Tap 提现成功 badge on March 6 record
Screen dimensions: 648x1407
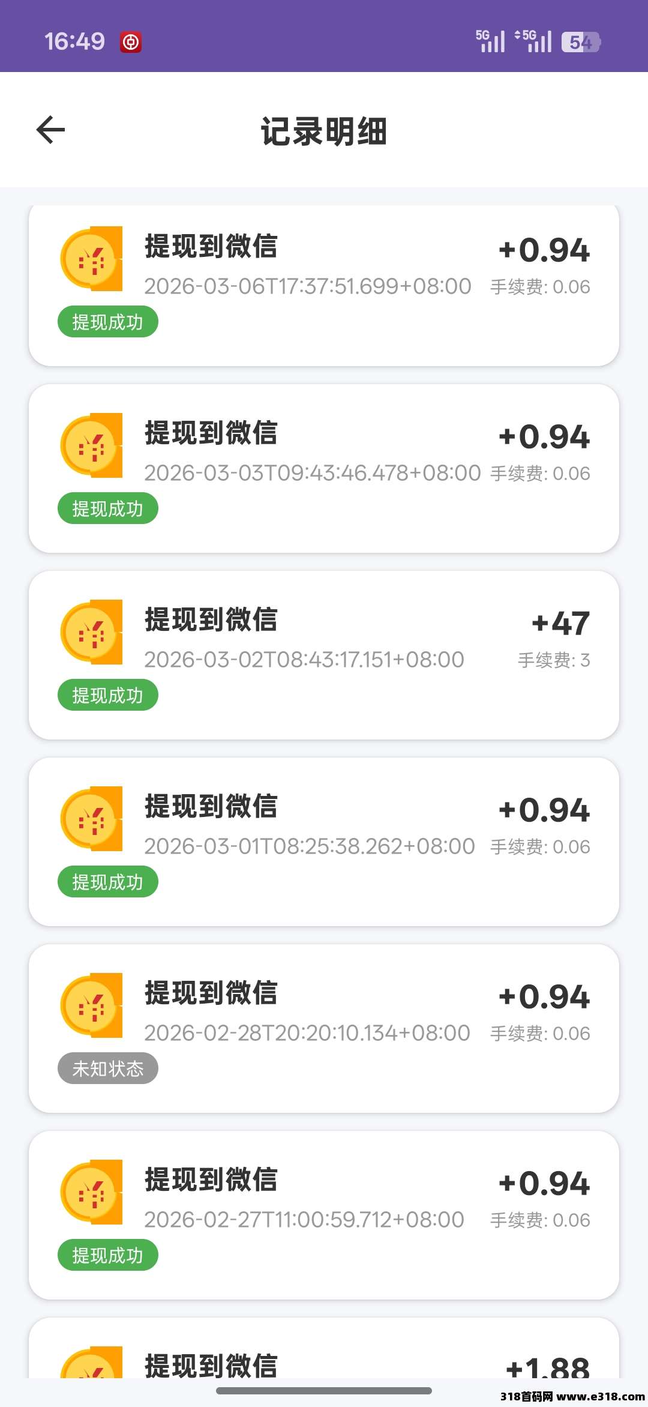[x=108, y=322]
